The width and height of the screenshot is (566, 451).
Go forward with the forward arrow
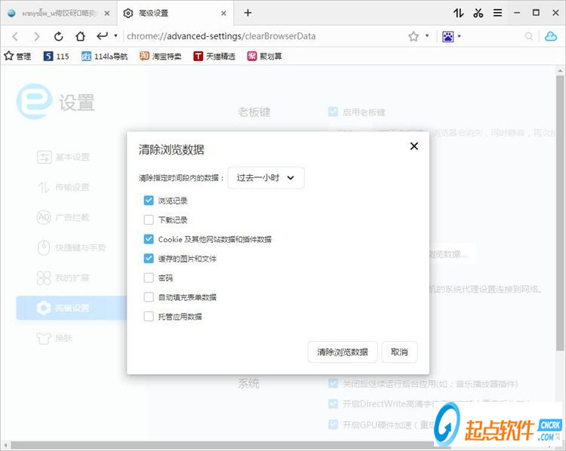[x=36, y=36]
